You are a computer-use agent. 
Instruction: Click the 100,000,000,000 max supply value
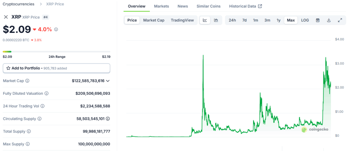pyautogui.click(x=94, y=144)
